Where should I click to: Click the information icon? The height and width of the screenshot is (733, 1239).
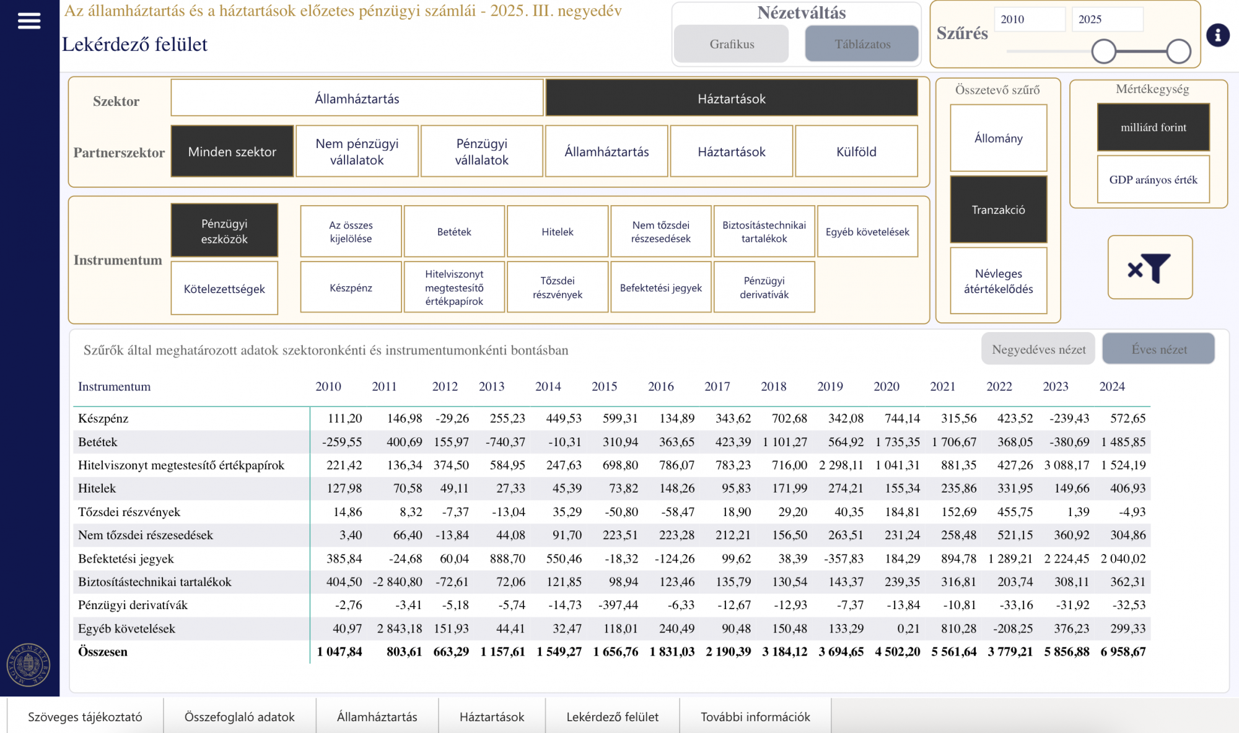pos(1217,35)
